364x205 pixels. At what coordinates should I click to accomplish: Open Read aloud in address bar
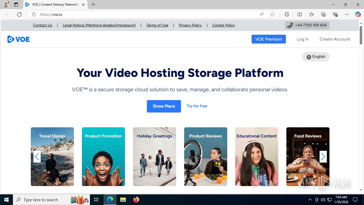pos(262,14)
